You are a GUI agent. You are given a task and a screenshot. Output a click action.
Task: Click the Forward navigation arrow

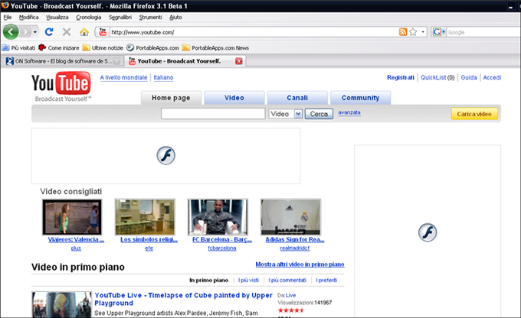(x=25, y=32)
